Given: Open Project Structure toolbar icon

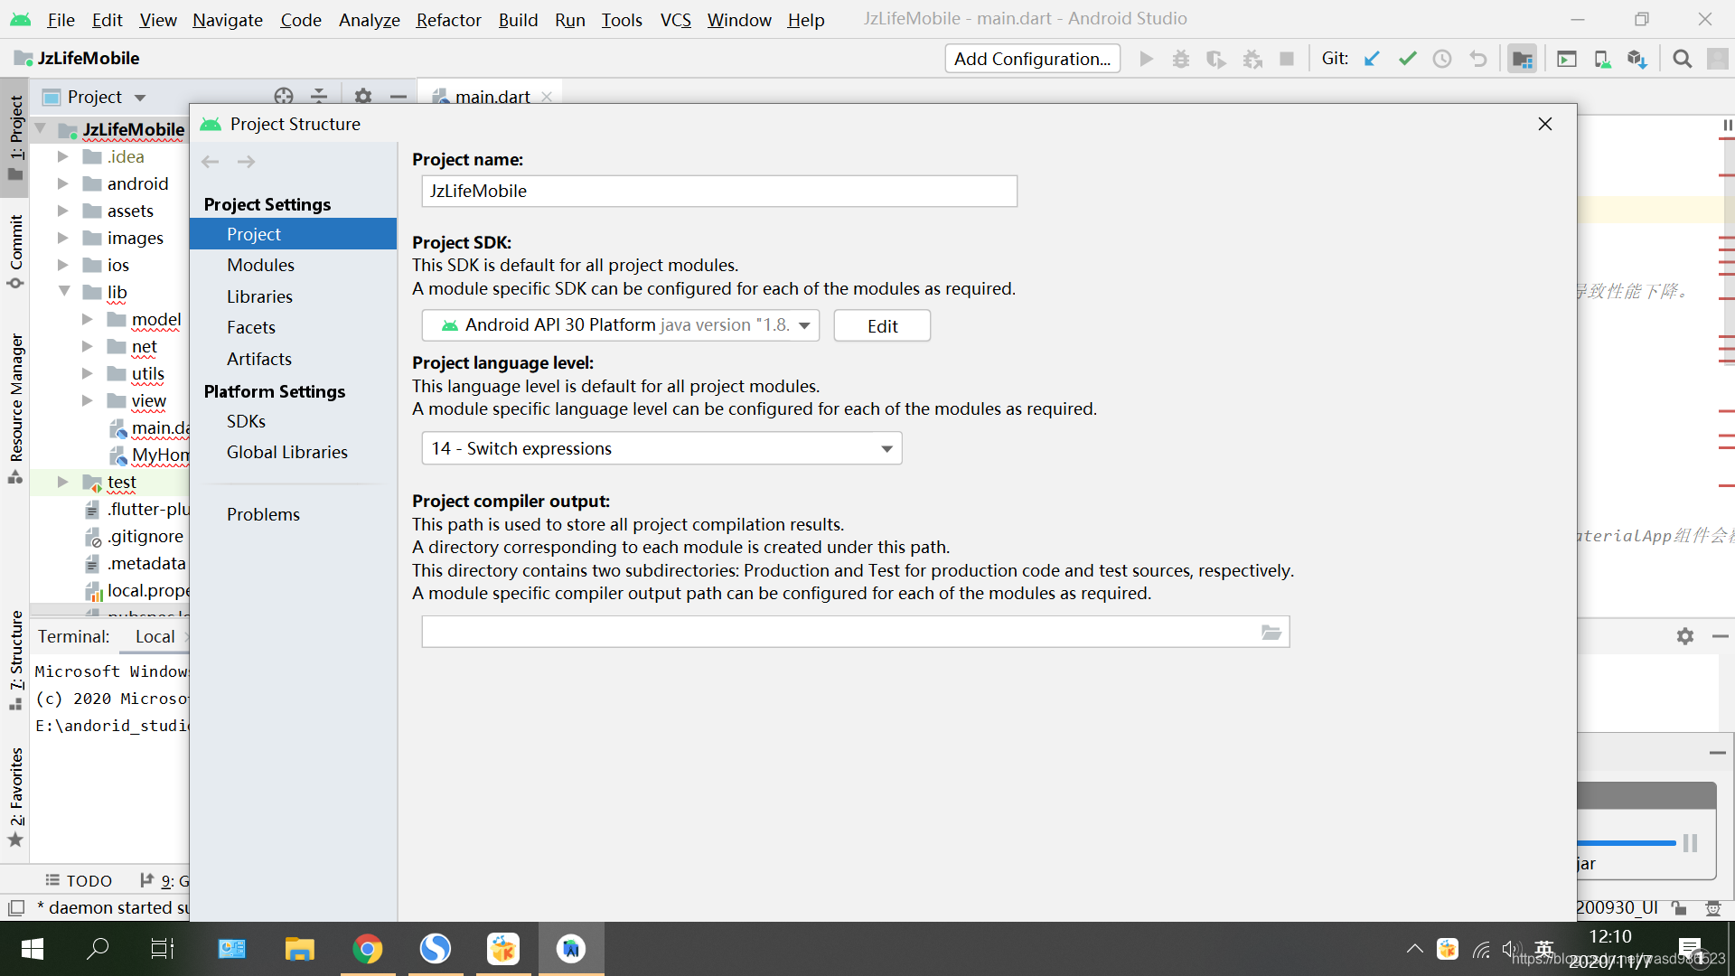Looking at the screenshot, I should coord(1523,59).
